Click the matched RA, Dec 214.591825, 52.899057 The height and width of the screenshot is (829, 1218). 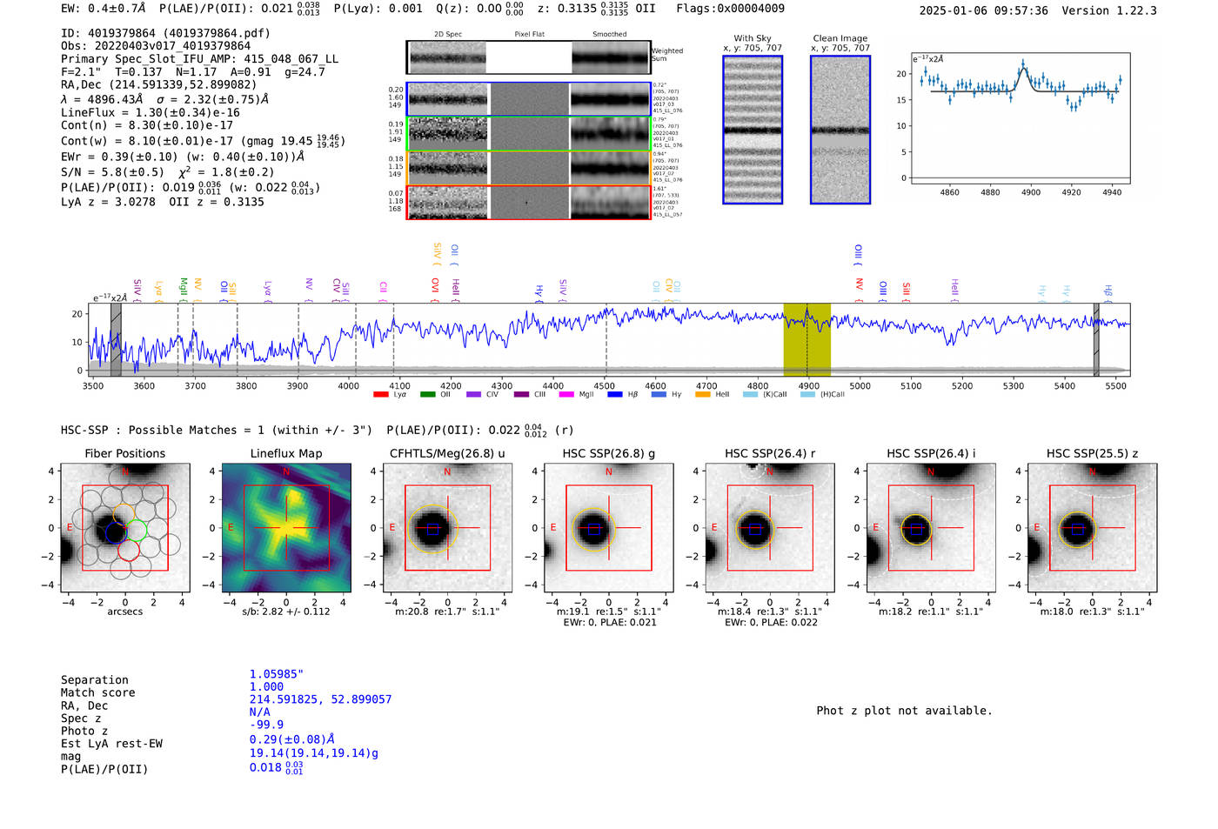321,699
